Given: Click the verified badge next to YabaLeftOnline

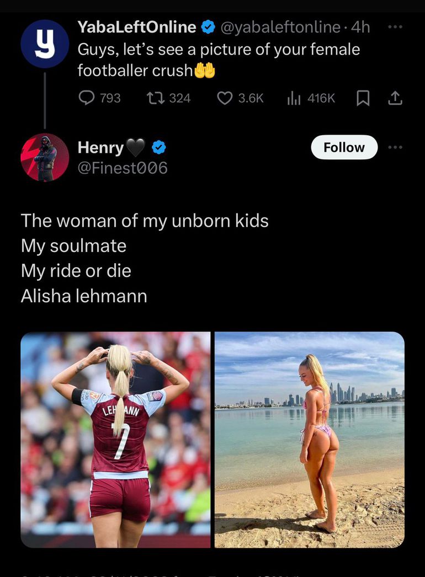Looking at the screenshot, I should coord(208,26).
